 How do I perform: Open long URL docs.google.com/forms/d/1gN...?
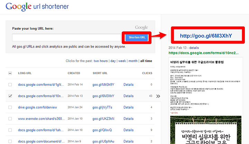[x=41, y=85]
